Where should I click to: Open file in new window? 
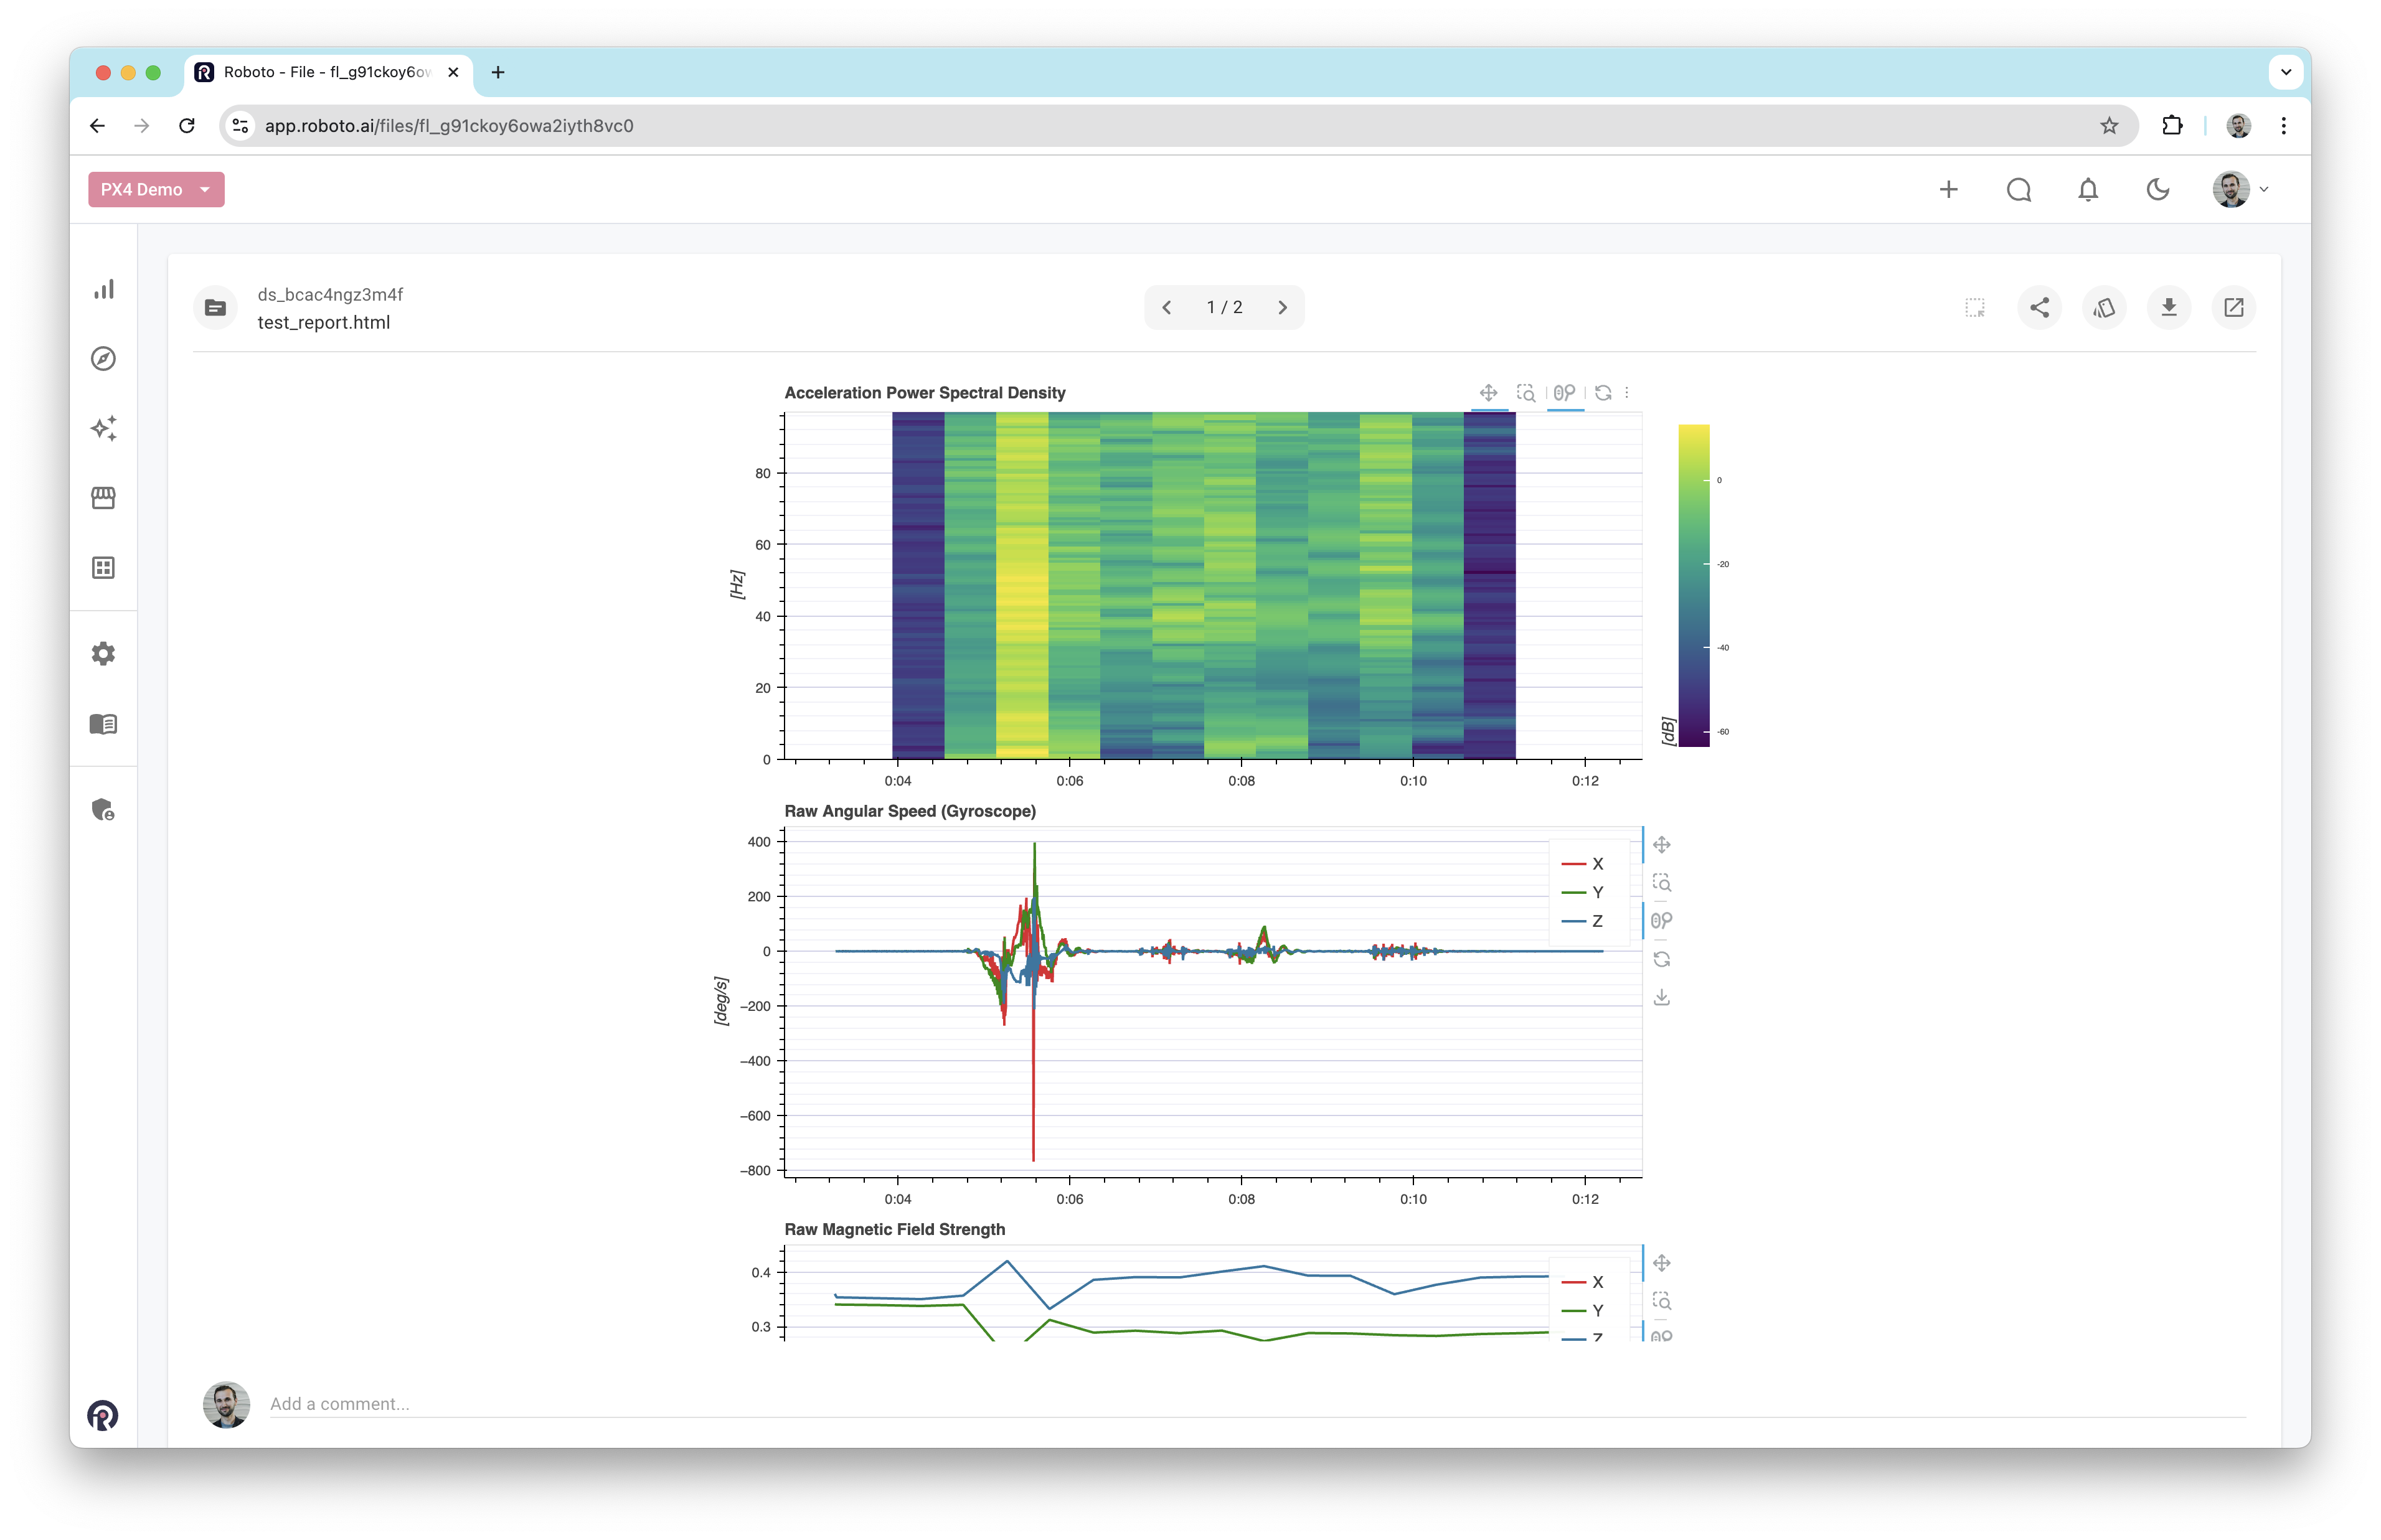(x=2233, y=307)
